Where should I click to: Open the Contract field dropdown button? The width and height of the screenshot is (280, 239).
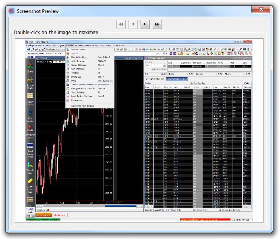[164, 66]
